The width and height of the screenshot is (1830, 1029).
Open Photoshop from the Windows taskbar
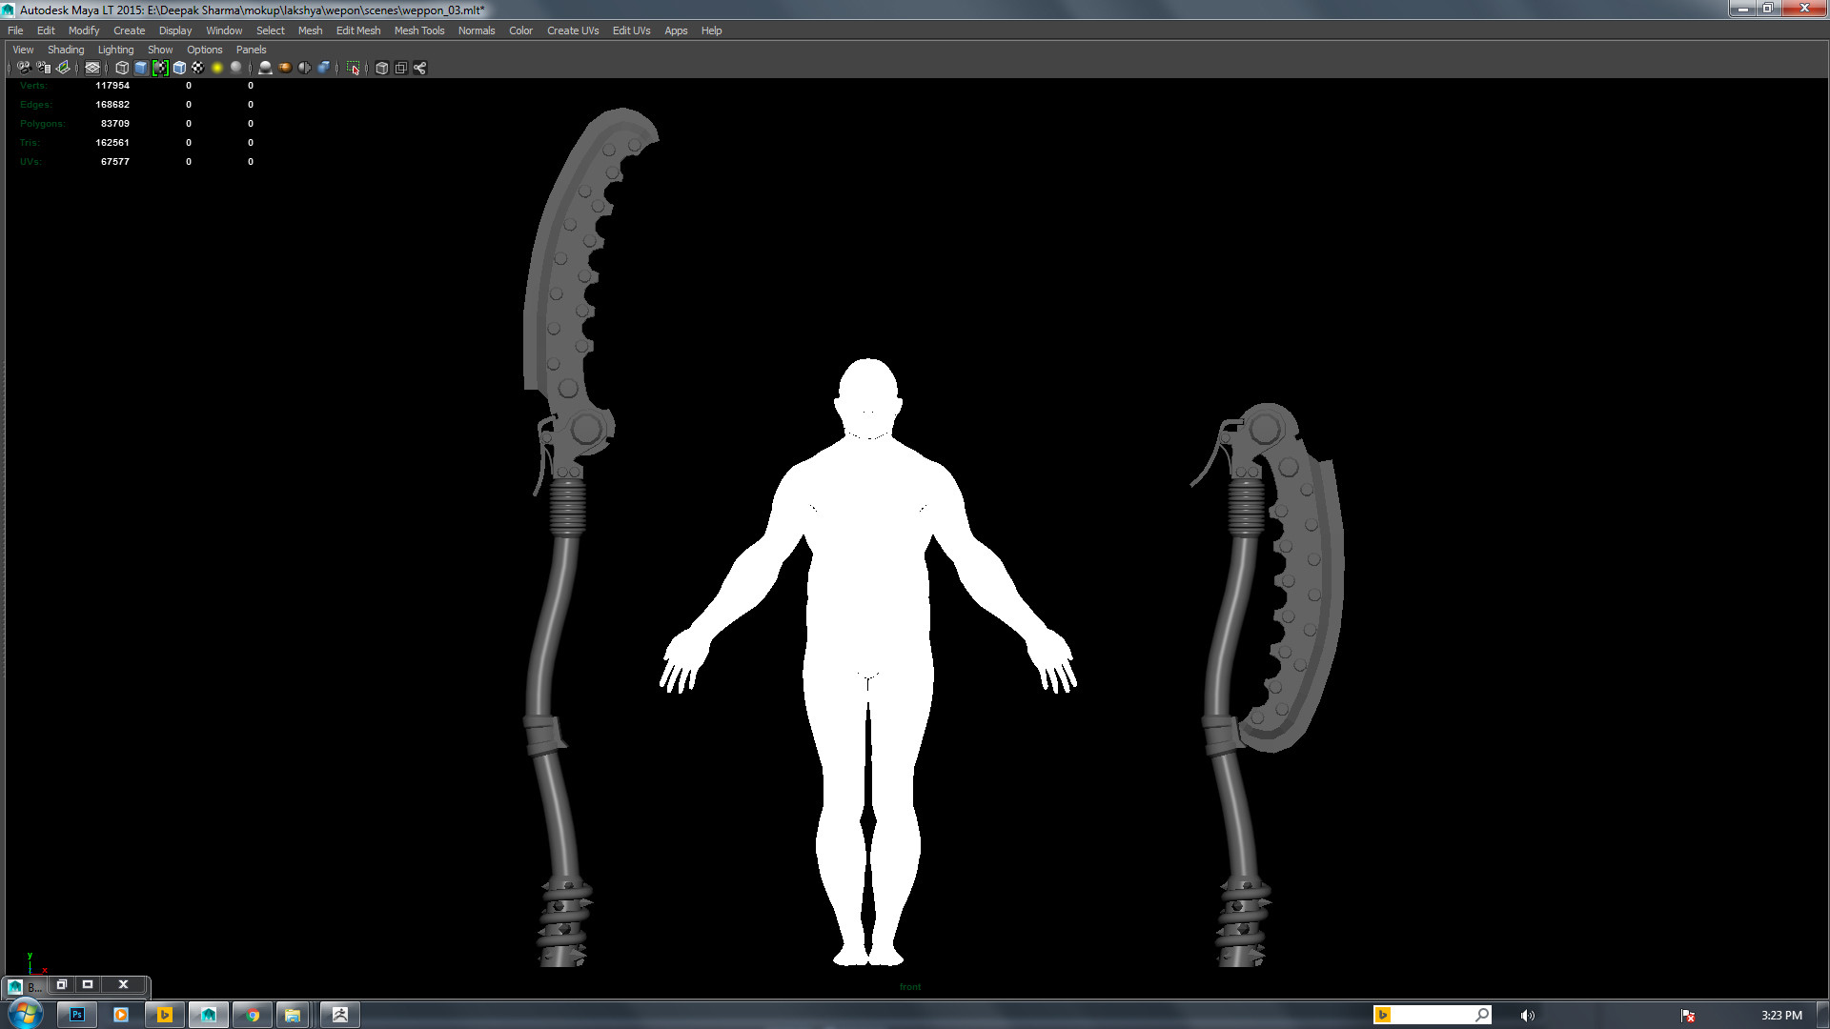pyautogui.click(x=77, y=1015)
